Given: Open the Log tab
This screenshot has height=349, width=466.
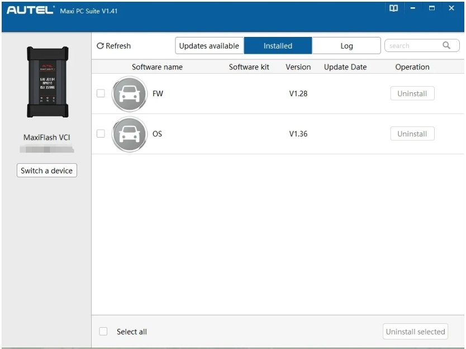Looking at the screenshot, I should (x=346, y=46).
